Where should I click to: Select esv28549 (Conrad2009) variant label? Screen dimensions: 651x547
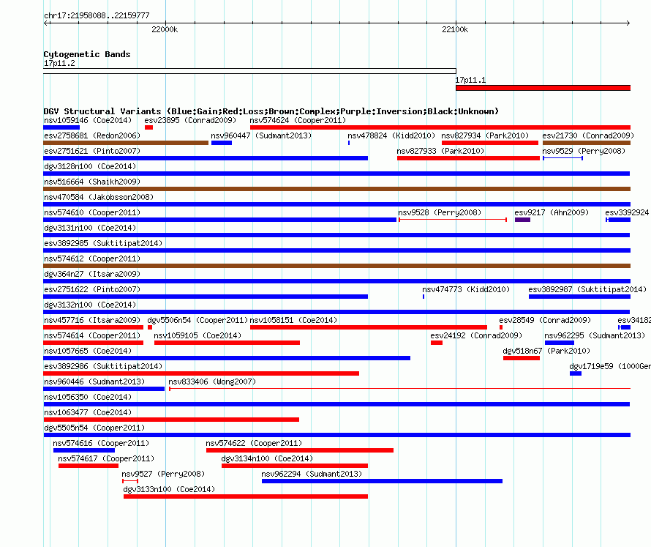(x=545, y=321)
